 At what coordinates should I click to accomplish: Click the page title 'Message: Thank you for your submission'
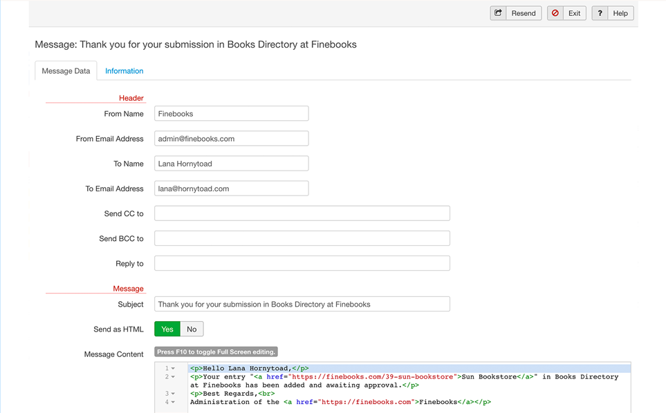(196, 44)
